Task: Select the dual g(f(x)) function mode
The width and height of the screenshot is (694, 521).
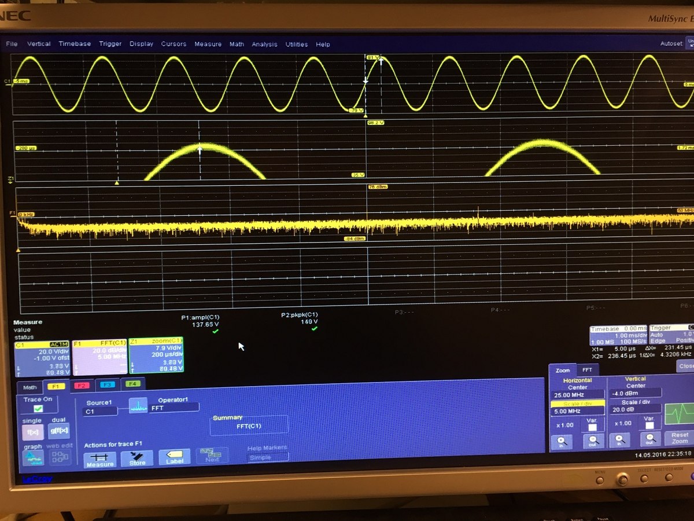Action: [59, 431]
